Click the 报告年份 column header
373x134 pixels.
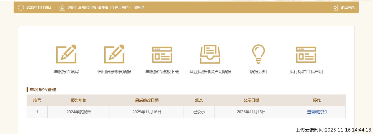[79, 100]
